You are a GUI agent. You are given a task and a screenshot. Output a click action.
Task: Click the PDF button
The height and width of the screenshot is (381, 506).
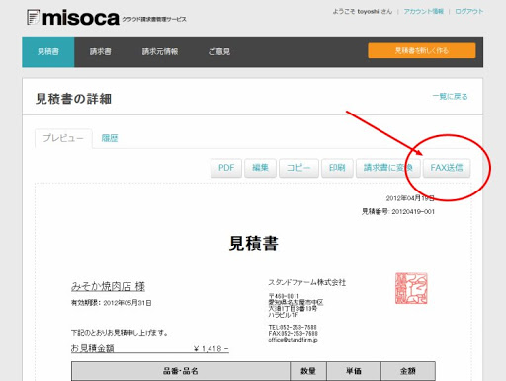point(226,168)
